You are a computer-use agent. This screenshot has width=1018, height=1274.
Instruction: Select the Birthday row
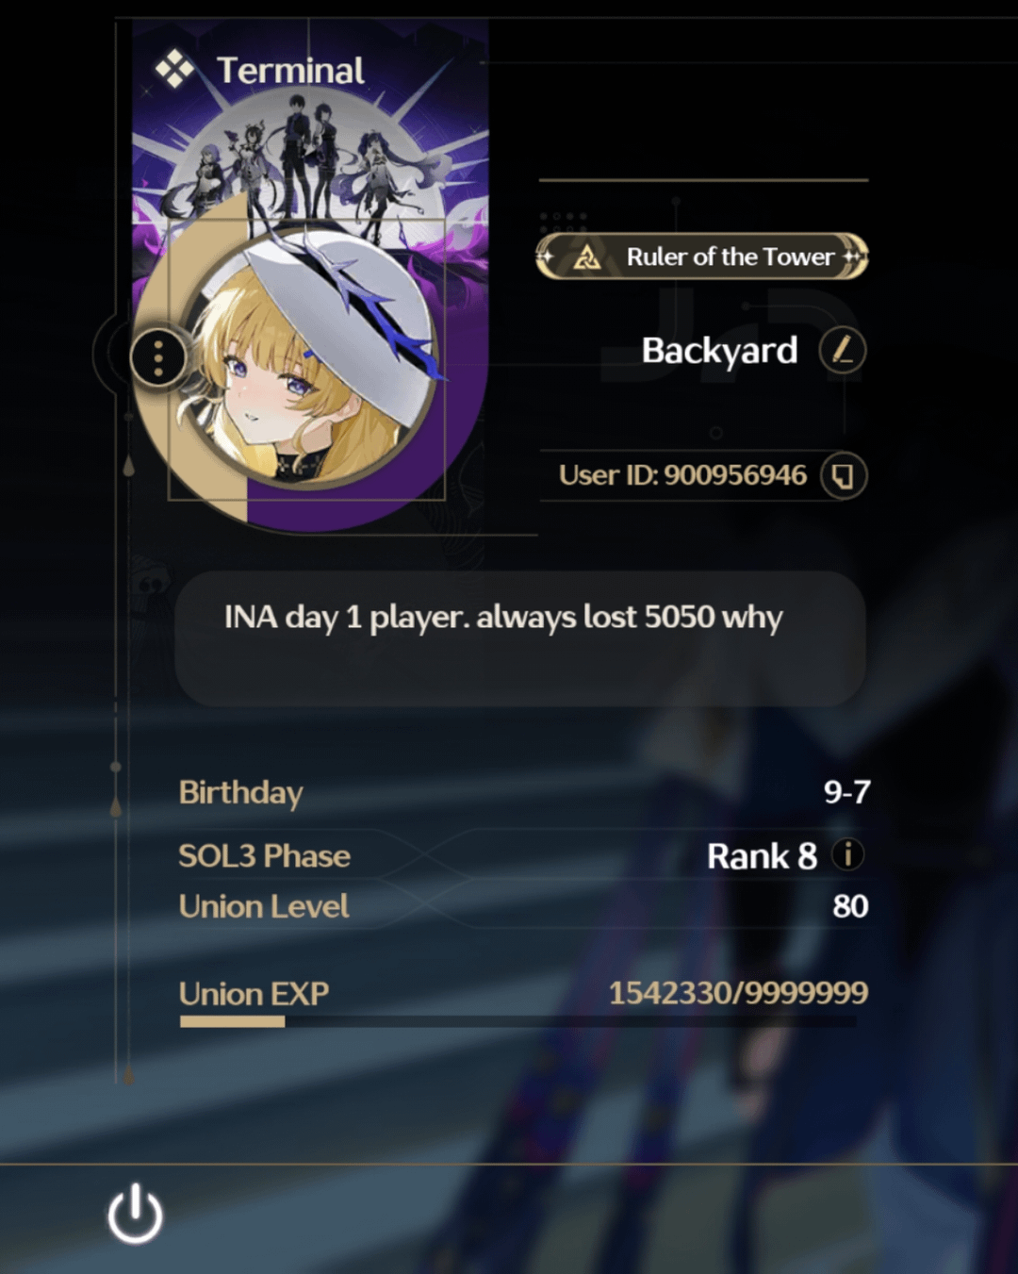coord(524,792)
